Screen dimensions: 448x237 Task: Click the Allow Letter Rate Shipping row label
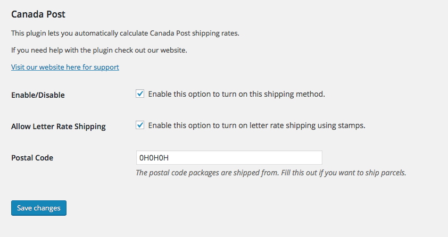coord(59,126)
